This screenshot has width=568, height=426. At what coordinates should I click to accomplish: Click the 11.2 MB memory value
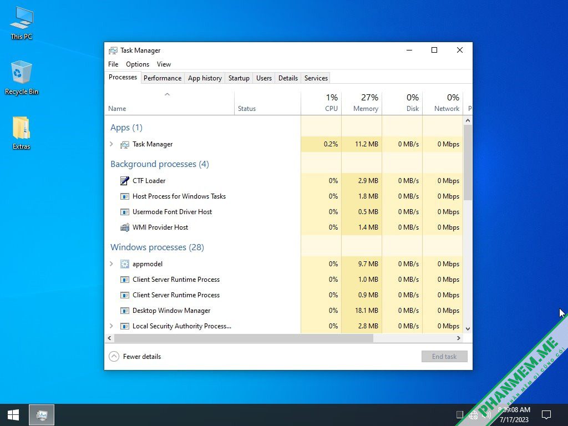tap(367, 144)
